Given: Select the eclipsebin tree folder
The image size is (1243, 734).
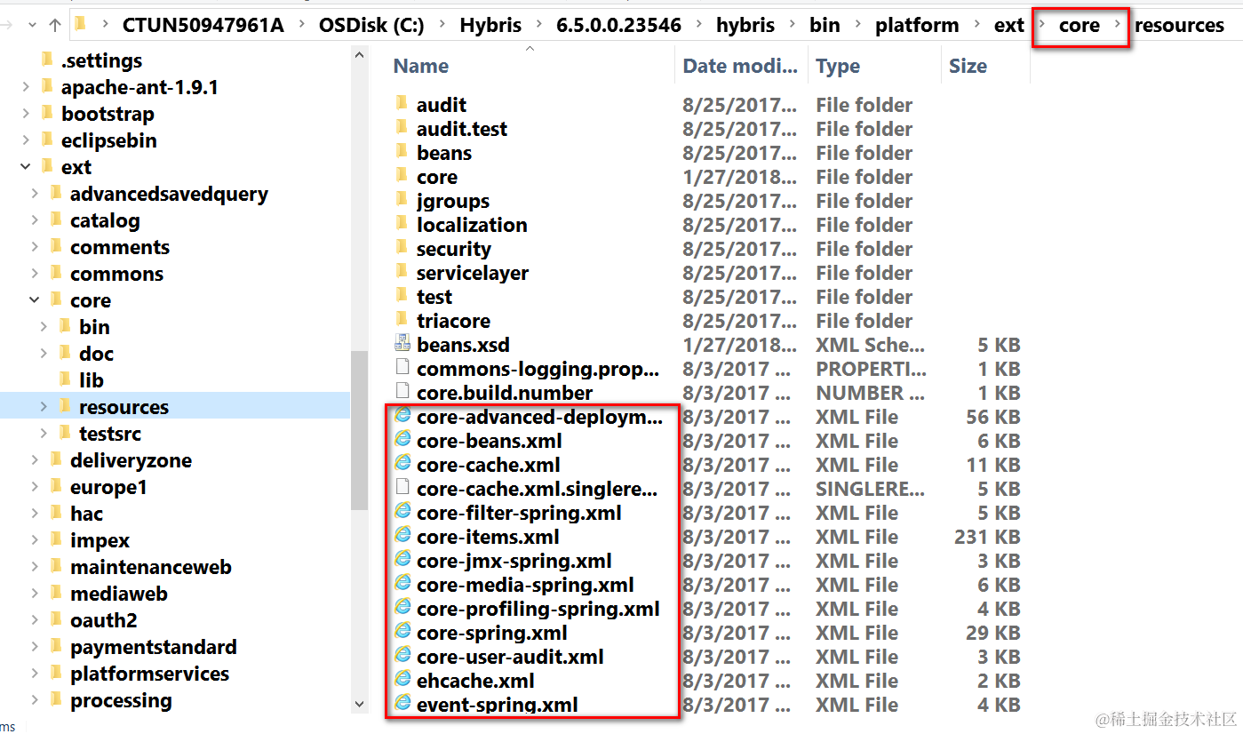Looking at the screenshot, I should [109, 140].
